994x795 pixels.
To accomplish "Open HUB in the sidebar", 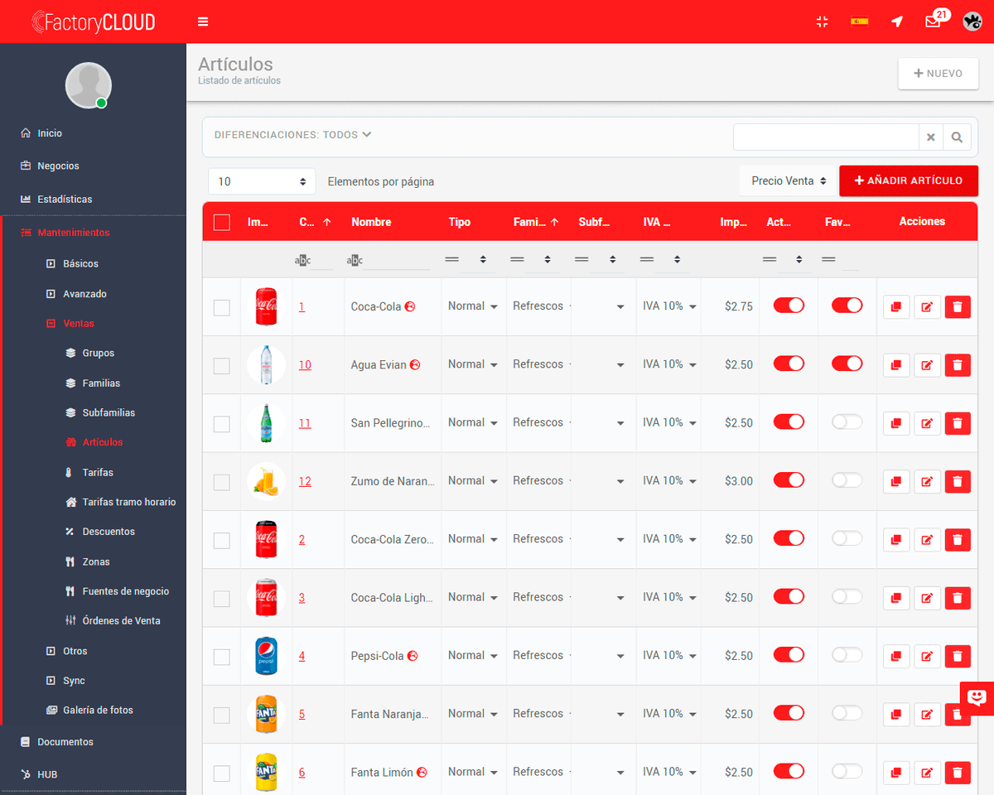I will 38,775.
